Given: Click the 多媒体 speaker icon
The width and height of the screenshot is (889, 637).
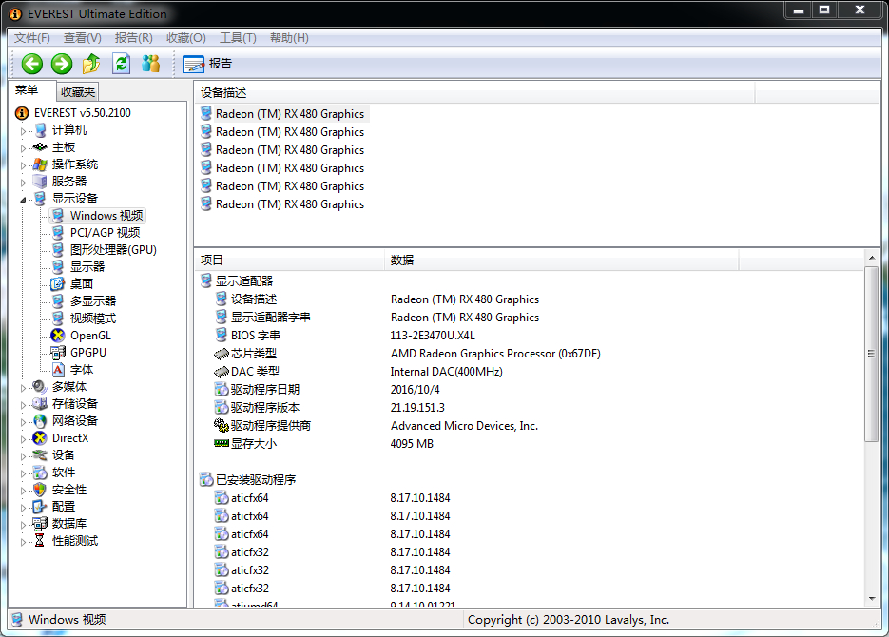Looking at the screenshot, I should click(40, 387).
